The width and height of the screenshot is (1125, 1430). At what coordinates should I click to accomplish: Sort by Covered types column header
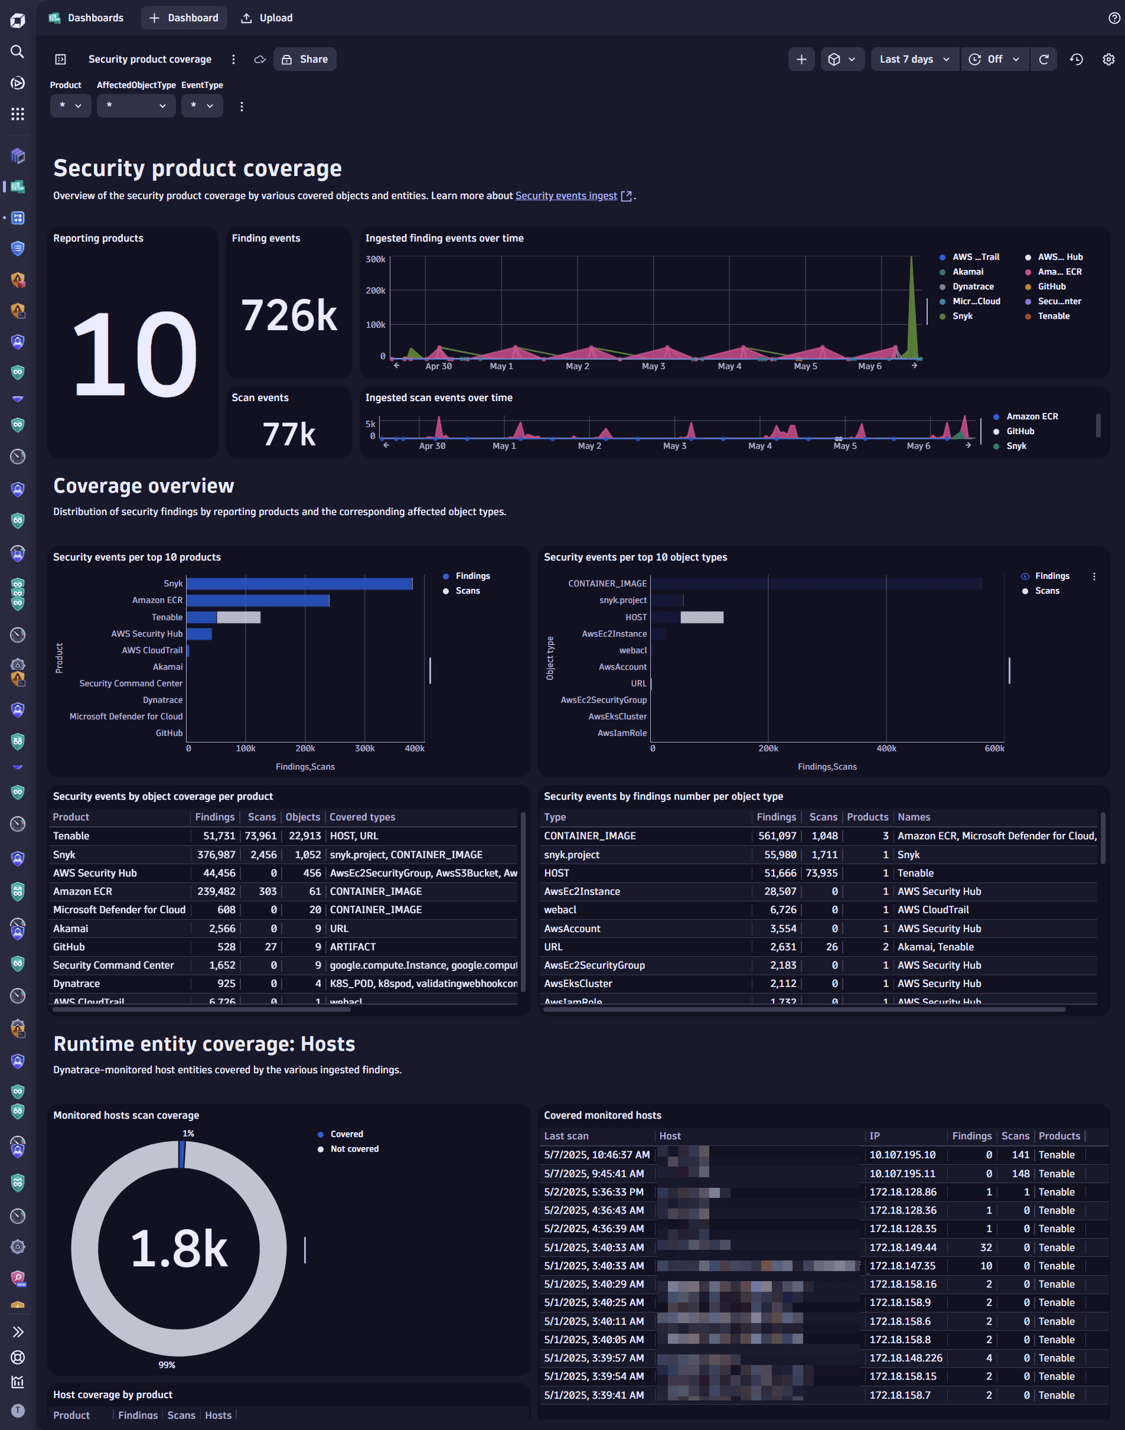[x=362, y=817]
